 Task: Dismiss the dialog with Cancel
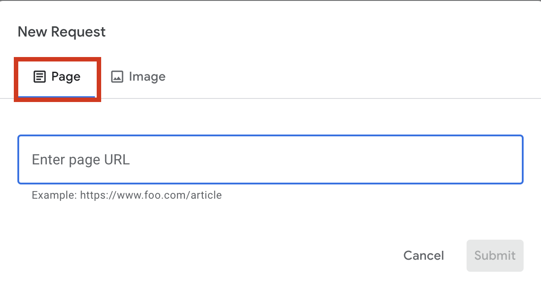pyautogui.click(x=423, y=255)
